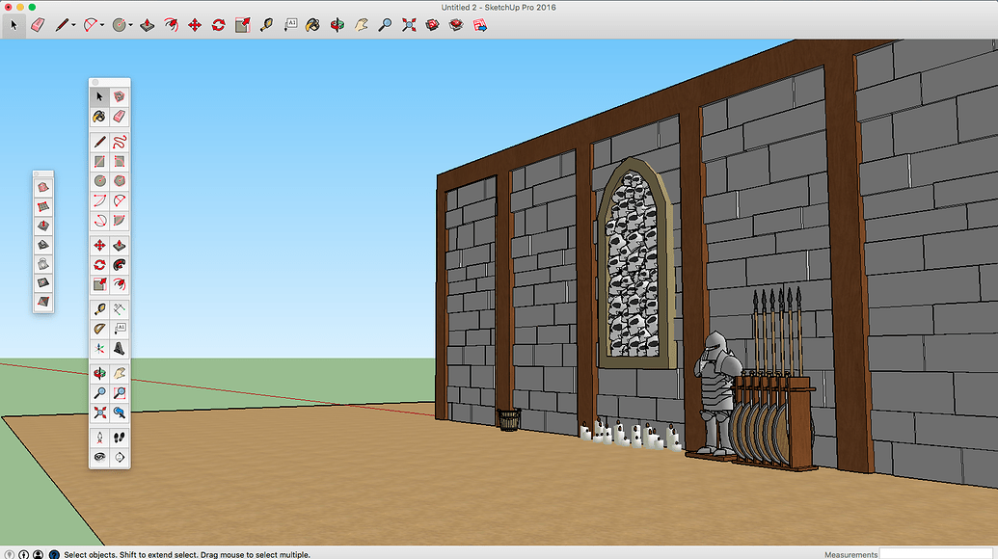The image size is (998, 559).
Task: Select the Freehand tool in the large tool palette
Action: (x=118, y=140)
